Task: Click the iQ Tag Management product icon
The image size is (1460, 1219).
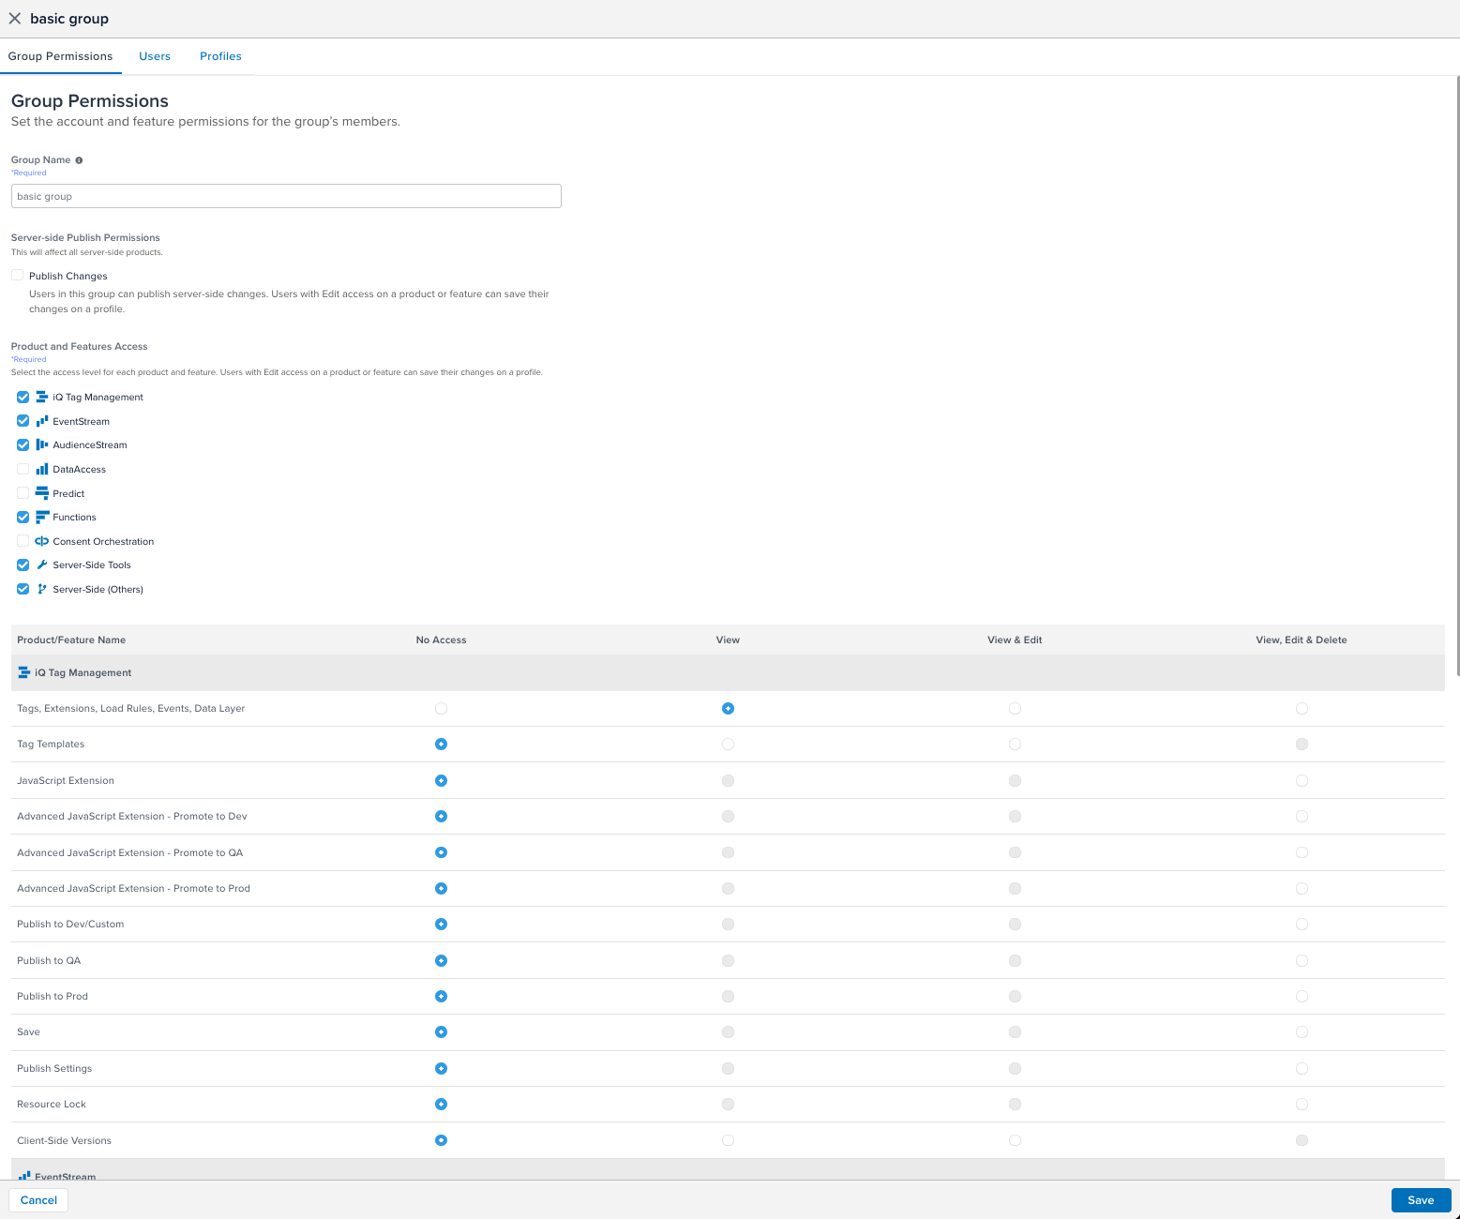Action: (x=41, y=398)
